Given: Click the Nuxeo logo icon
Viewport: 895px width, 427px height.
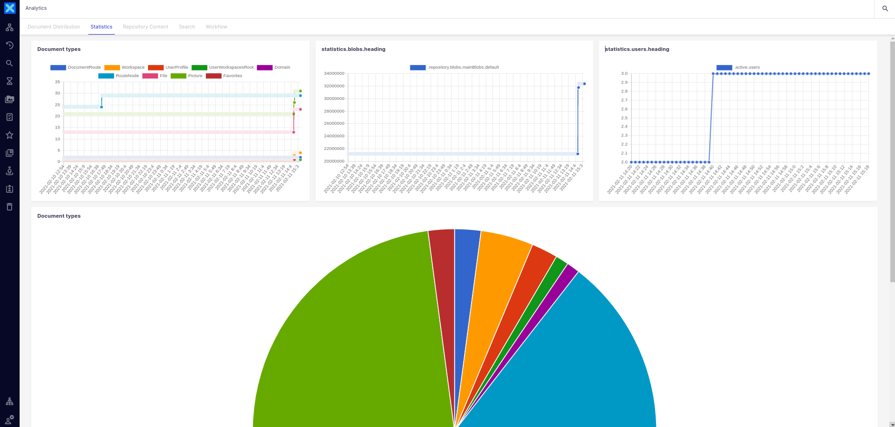Looking at the screenshot, I should tap(10, 8).
